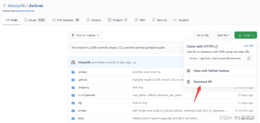This screenshot has height=123, width=260.
Task: Click the help icon beside Clone with HTTPS
Action: pos(216,46)
